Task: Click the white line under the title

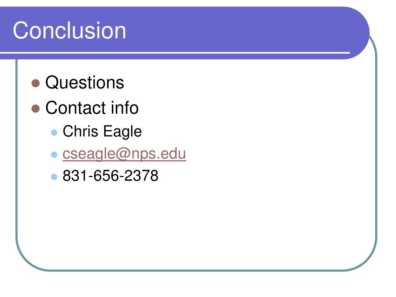Action: pos(175,53)
